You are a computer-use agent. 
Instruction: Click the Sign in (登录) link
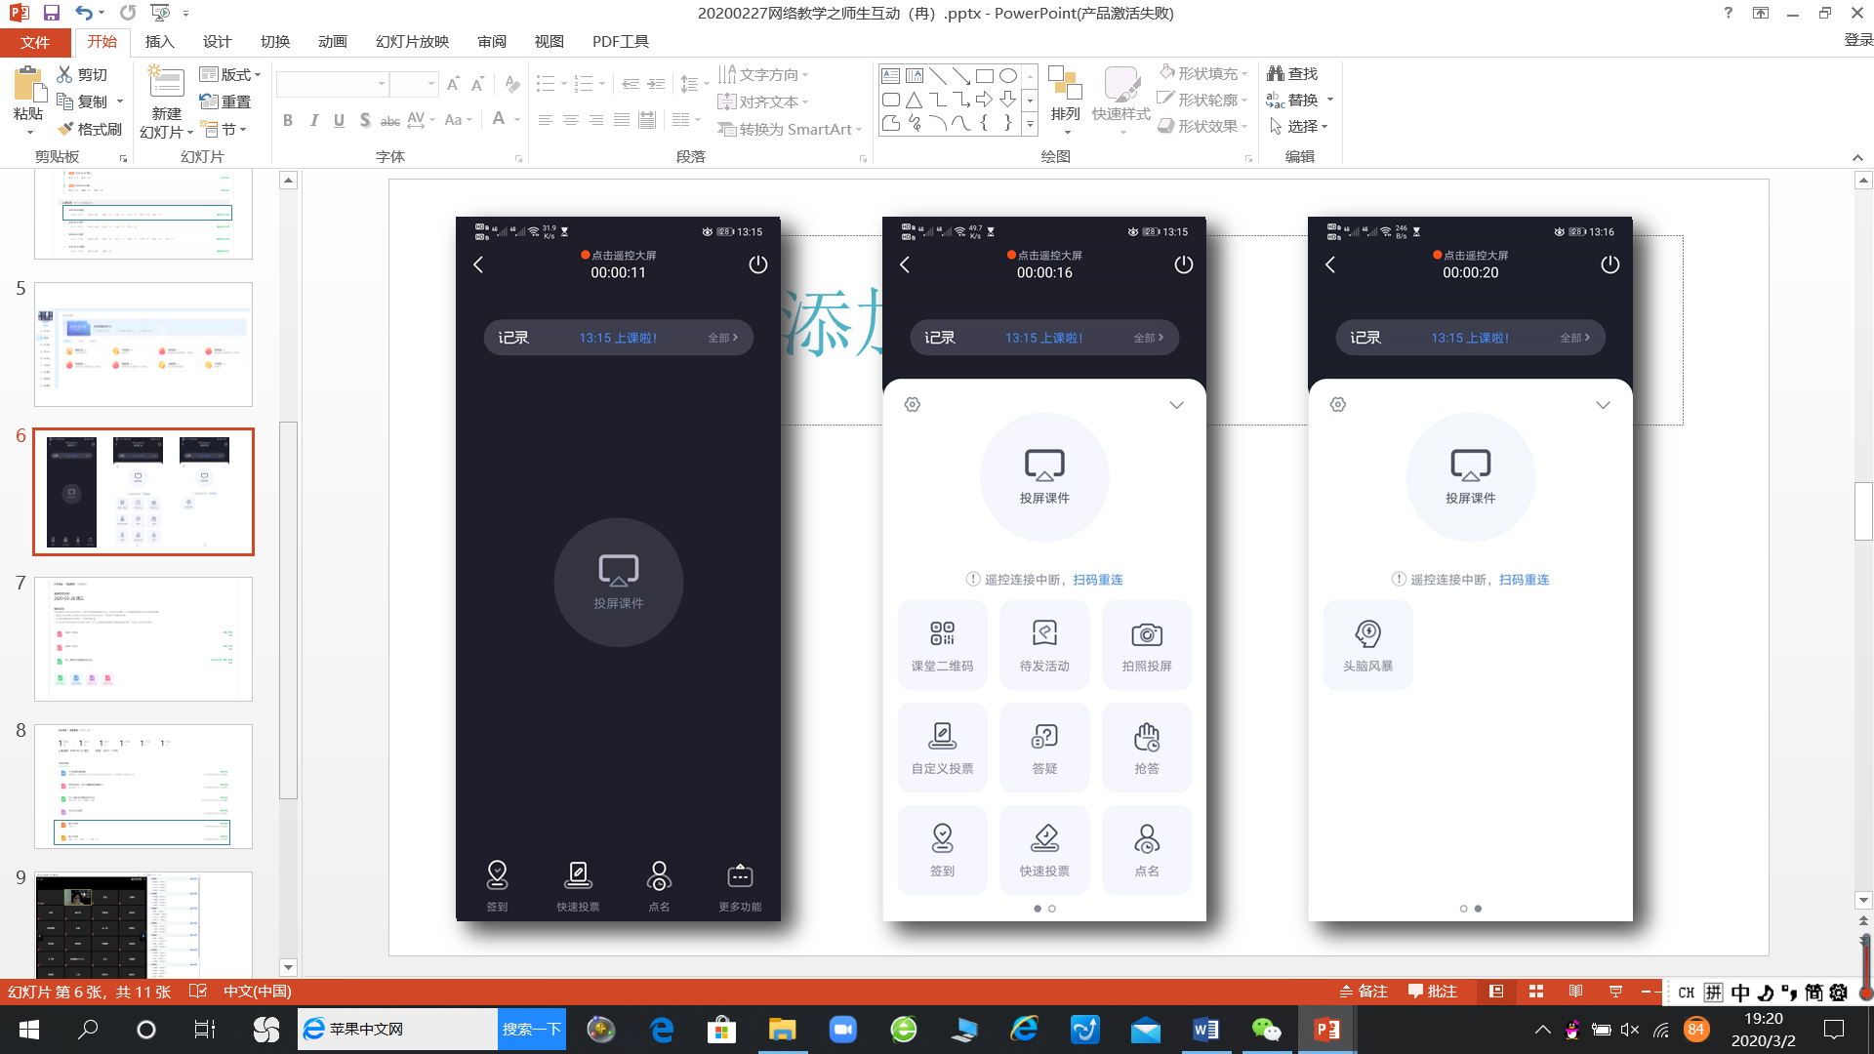1858,40
